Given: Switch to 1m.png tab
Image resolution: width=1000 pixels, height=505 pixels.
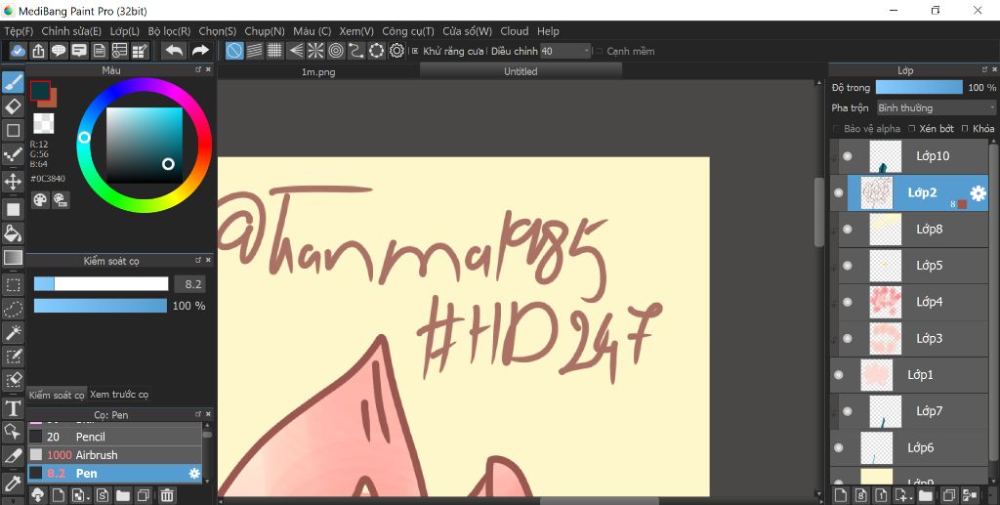Looking at the screenshot, I should point(318,72).
